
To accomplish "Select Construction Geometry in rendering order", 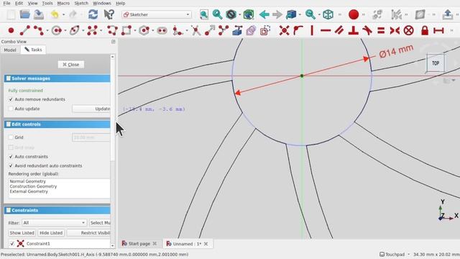I will [33, 186].
